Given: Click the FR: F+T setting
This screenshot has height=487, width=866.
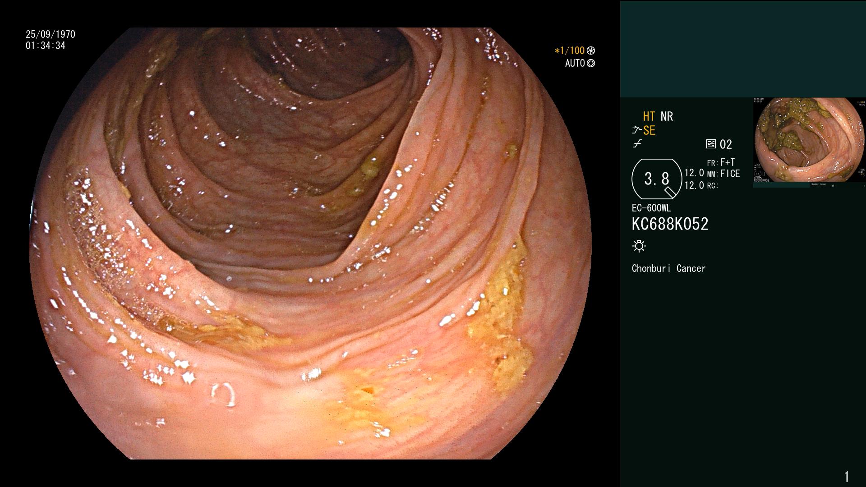Looking at the screenshot, I should click(x=721, y=162).
